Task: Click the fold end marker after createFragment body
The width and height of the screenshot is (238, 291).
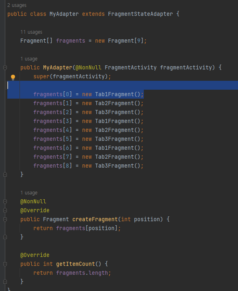Action: (5, 237)
